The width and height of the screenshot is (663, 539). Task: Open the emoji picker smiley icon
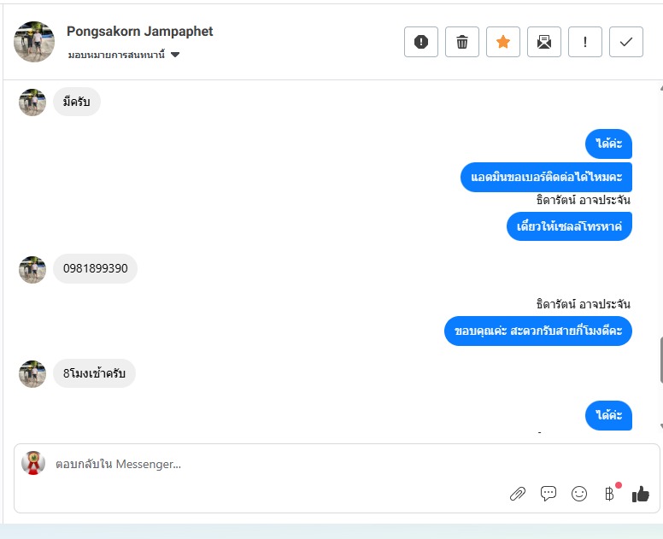579,494
